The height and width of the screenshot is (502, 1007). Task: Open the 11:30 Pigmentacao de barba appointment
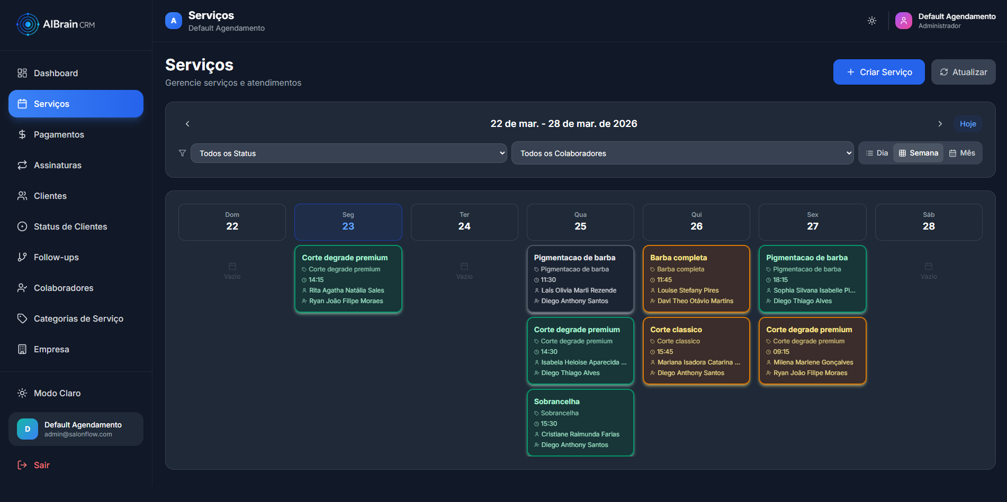(580, 279)
